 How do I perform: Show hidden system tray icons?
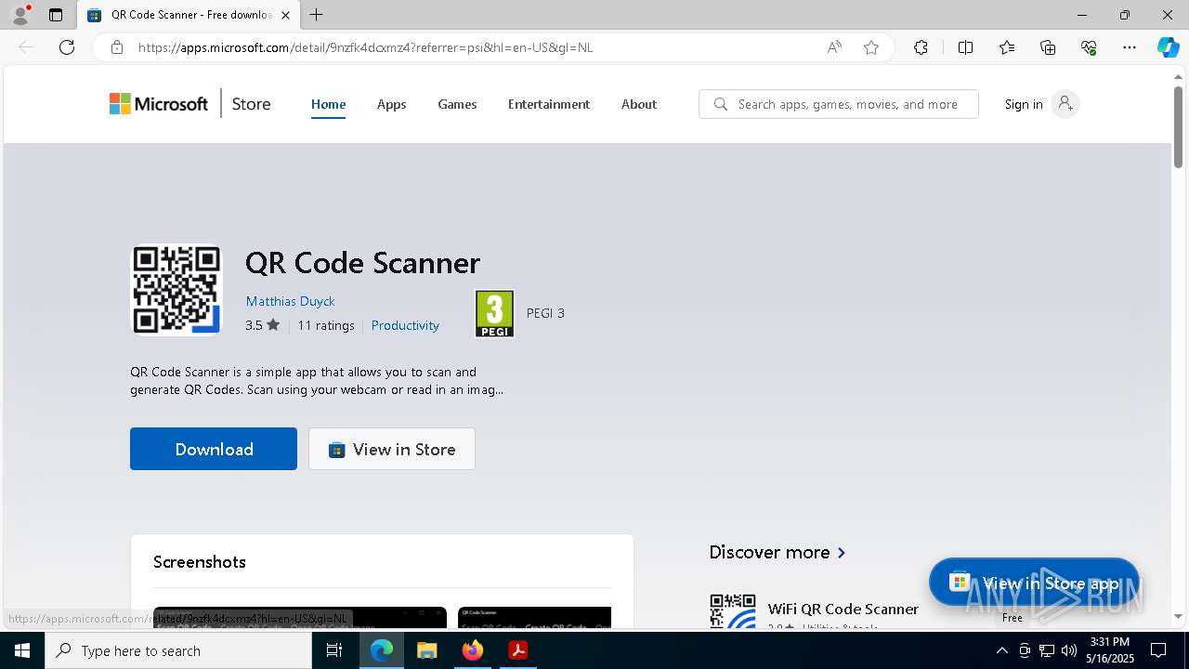(x=1001, y=650)
